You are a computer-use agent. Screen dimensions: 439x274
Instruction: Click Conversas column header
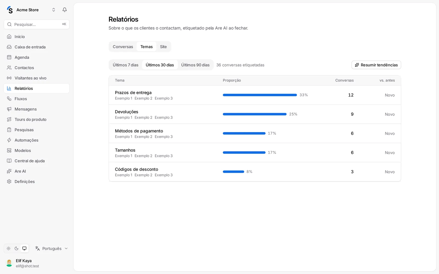pos(344,80)
